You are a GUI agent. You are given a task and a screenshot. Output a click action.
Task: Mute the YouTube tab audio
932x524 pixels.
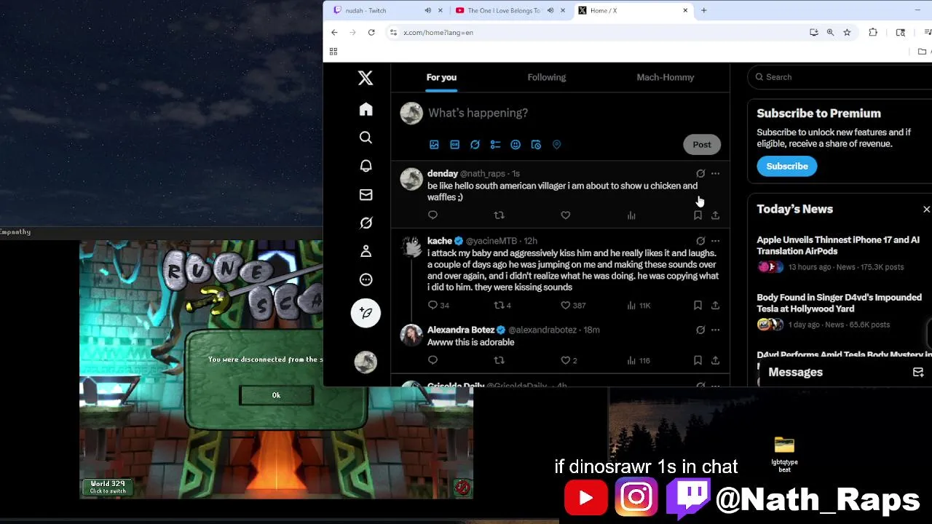(550, 10)
